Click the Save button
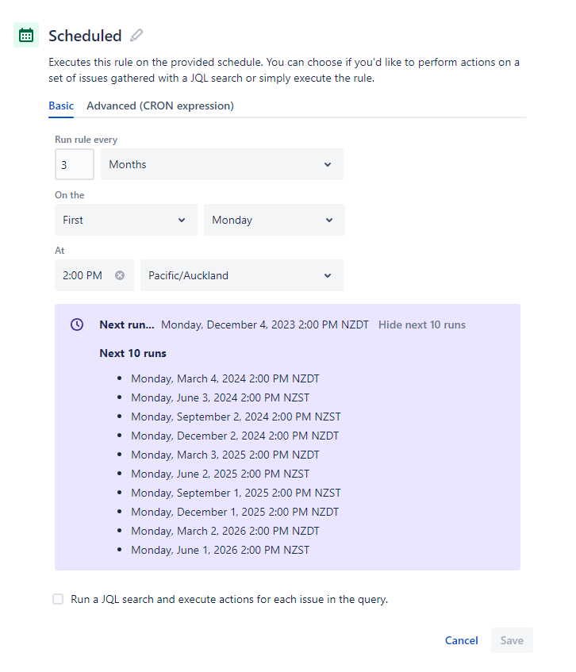 (x=512, y=640)
